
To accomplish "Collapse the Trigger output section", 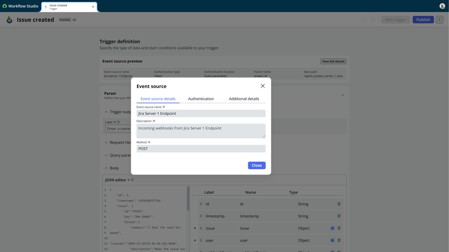I will [106, 112].
